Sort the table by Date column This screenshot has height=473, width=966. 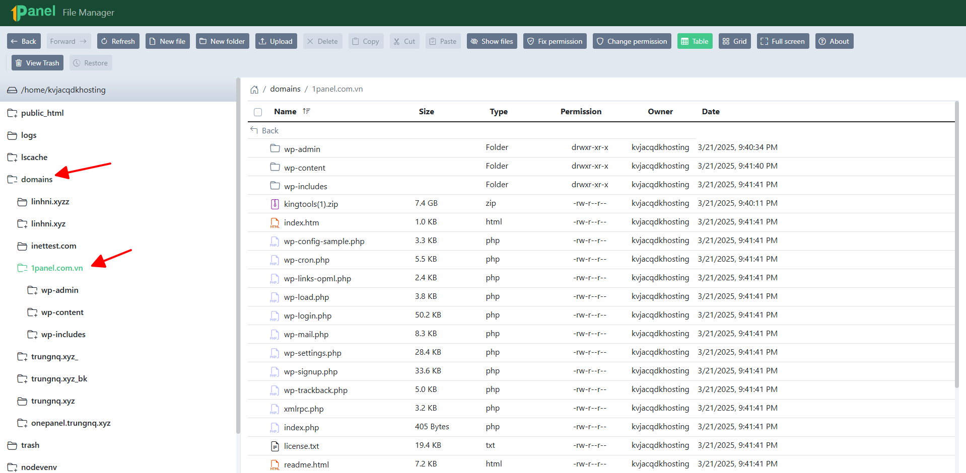point(711,112)
